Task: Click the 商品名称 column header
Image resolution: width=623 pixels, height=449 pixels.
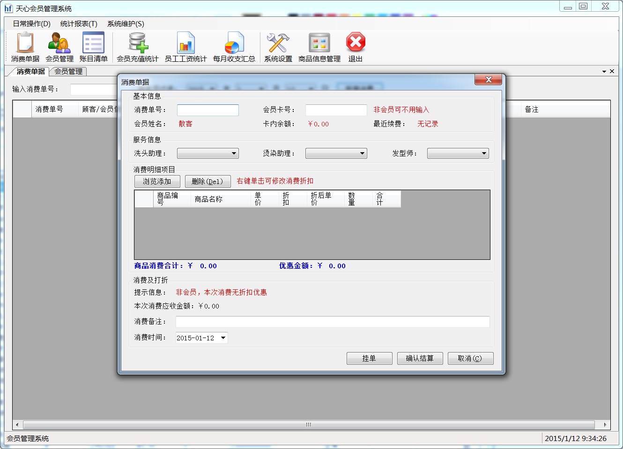Action: [221, 199]
